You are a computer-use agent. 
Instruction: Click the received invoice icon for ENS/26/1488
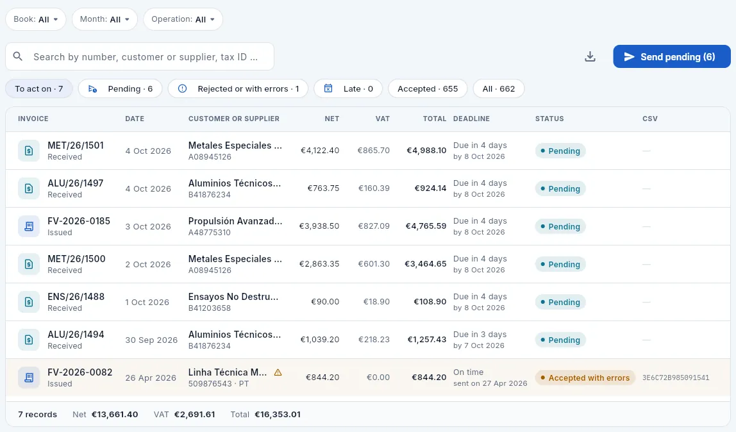point(29,302)
